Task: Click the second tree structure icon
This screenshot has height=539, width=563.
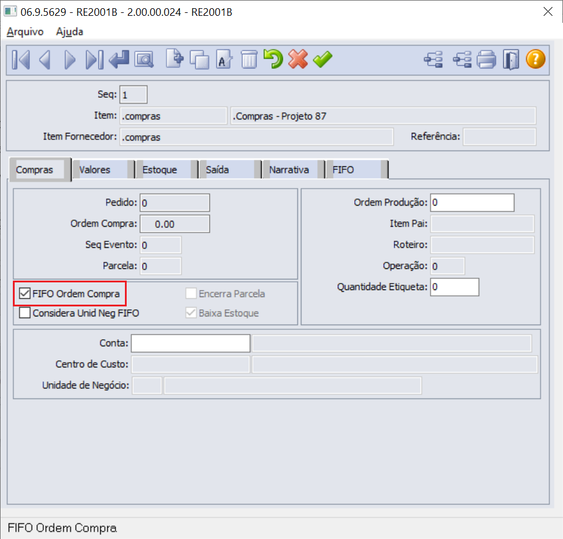Action: pyautogui.click(x=462, y=60)
